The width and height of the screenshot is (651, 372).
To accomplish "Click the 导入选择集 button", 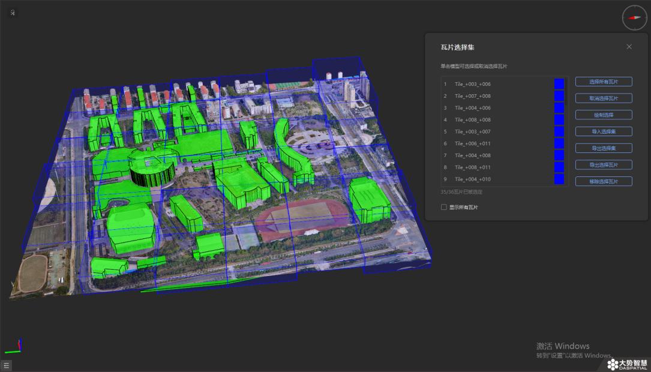I will [604, 131].
